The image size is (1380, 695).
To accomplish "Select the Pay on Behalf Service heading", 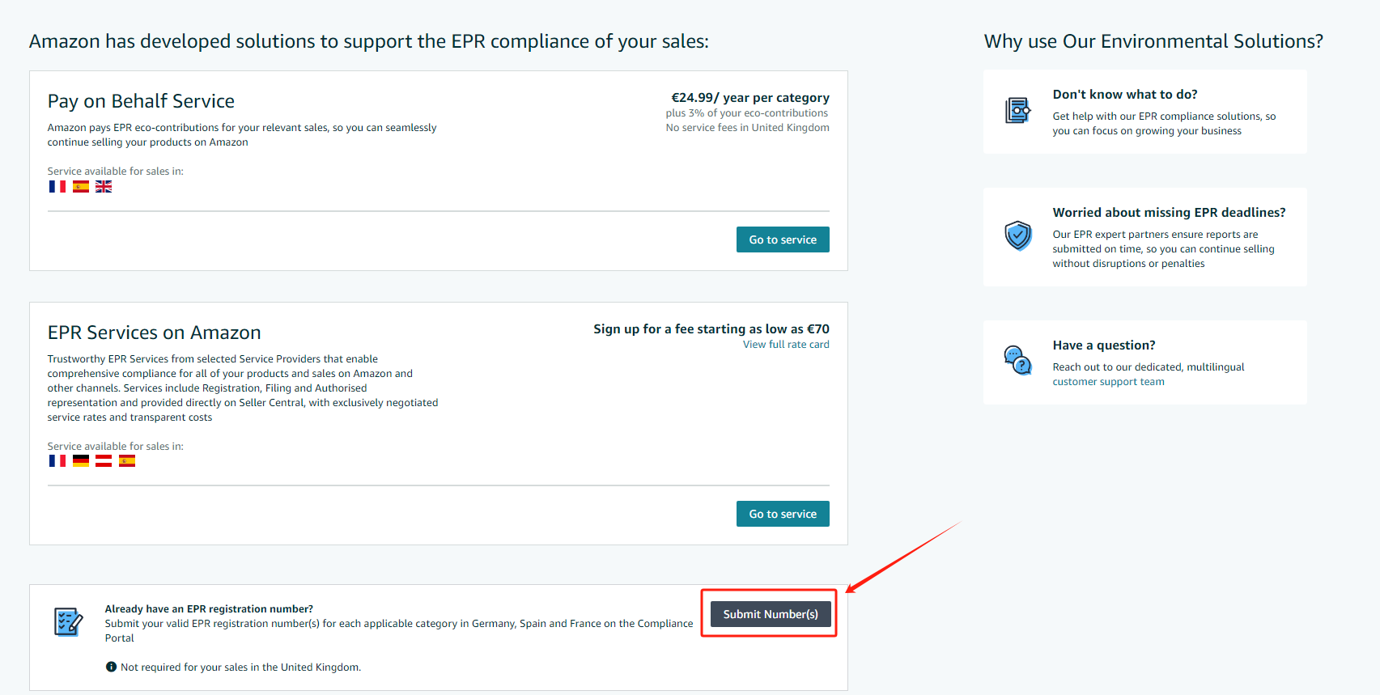I will (141, 101).
